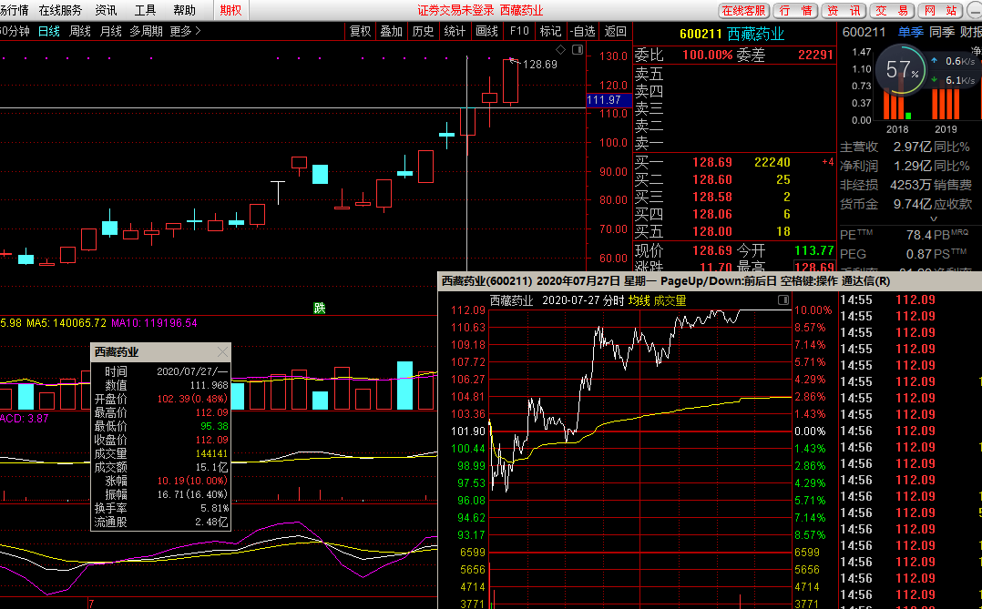Close the 西藏药业 data info popup
This screenshot has height=609, width=982.
tap(222, 351)
